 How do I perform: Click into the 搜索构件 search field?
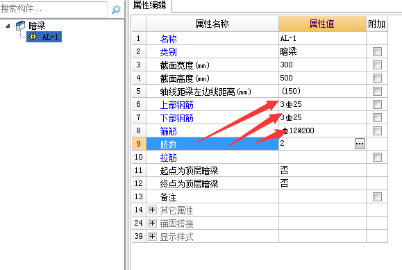53,9
